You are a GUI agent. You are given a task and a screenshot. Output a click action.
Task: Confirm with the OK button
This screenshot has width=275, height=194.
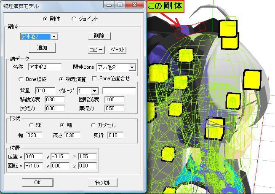click(x=37, y=183)
